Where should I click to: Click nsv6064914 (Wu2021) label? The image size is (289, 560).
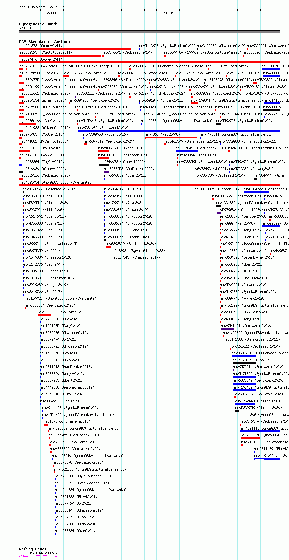(x=122, y=189)
